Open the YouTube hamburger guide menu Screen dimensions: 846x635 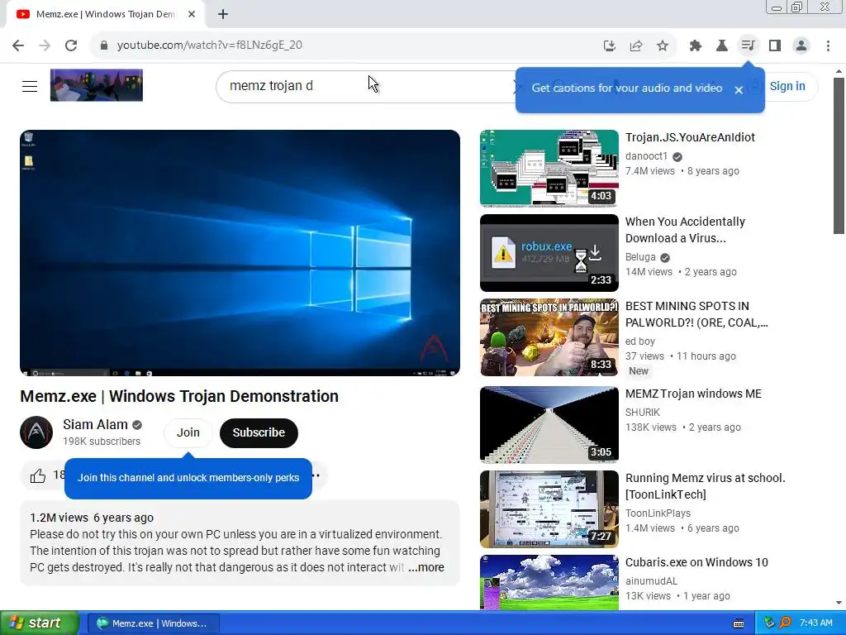click(x=30, y=86)
